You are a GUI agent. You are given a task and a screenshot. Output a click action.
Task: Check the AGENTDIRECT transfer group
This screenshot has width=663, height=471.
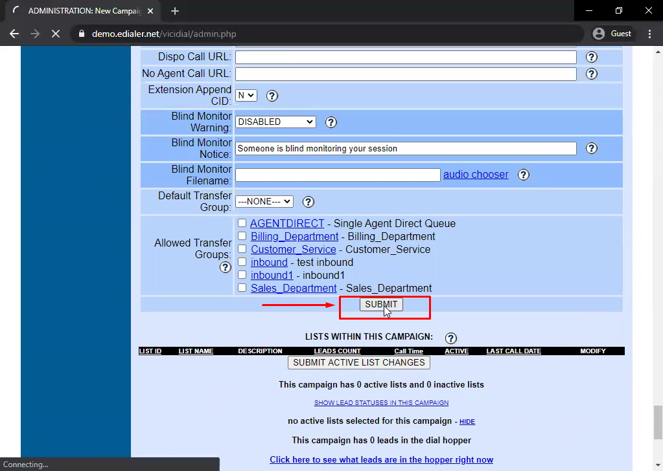(242, 223)
